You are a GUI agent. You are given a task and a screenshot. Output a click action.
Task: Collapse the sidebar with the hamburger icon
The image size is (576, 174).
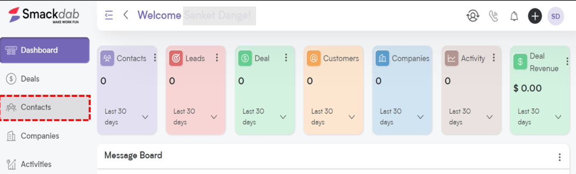click(109, 15)
